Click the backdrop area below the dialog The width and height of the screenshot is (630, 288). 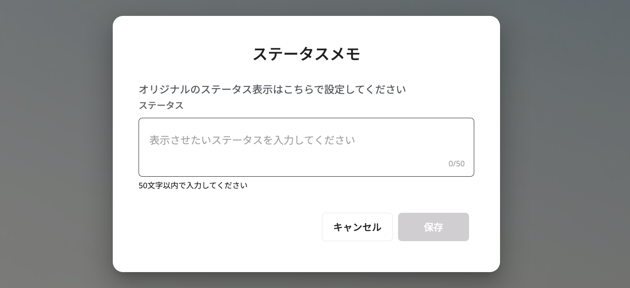click(306, 280)
